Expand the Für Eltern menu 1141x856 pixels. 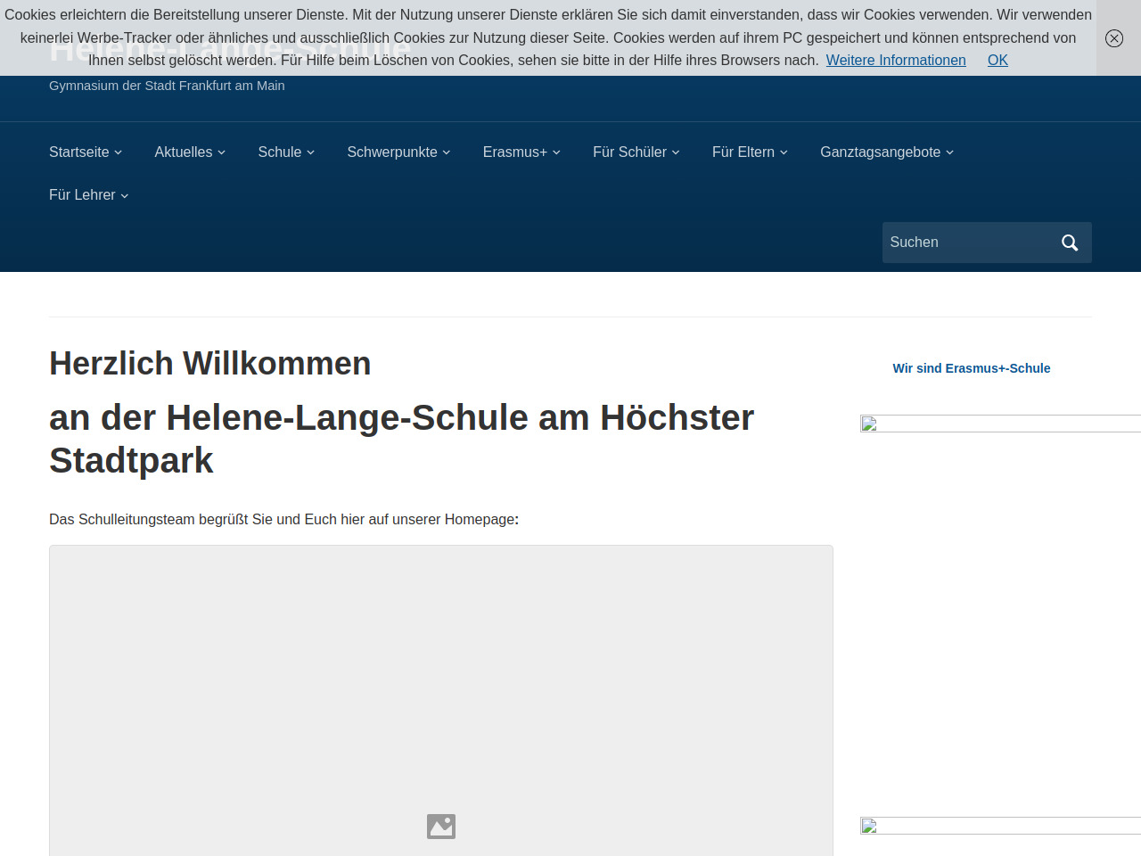pyautogui.click(x=749, y=152)
